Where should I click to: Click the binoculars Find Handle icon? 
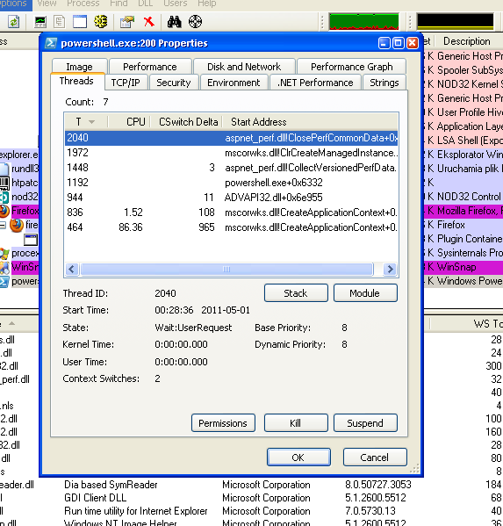point(175,22)
